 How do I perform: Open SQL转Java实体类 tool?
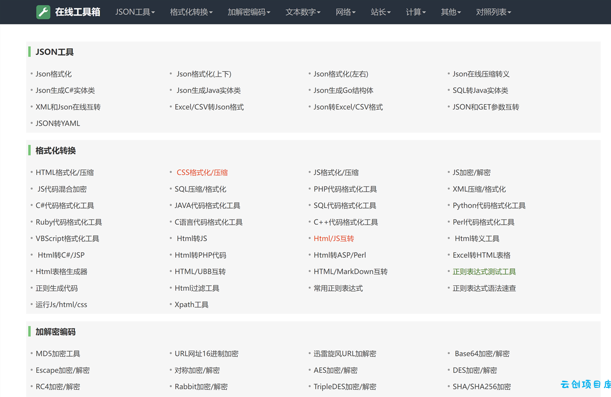click(x=481, y=90)
